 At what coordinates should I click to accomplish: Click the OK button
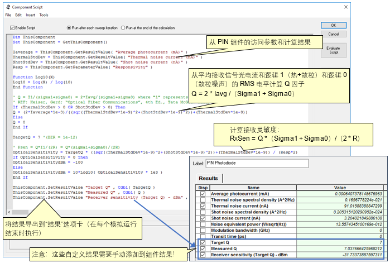tap(334, 25)
